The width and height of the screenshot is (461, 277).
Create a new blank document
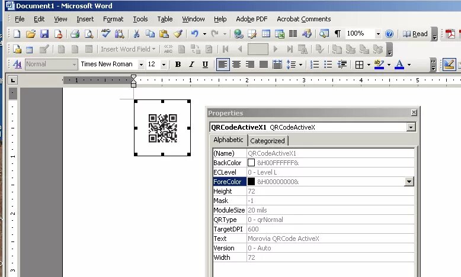[x=17, y=34]
